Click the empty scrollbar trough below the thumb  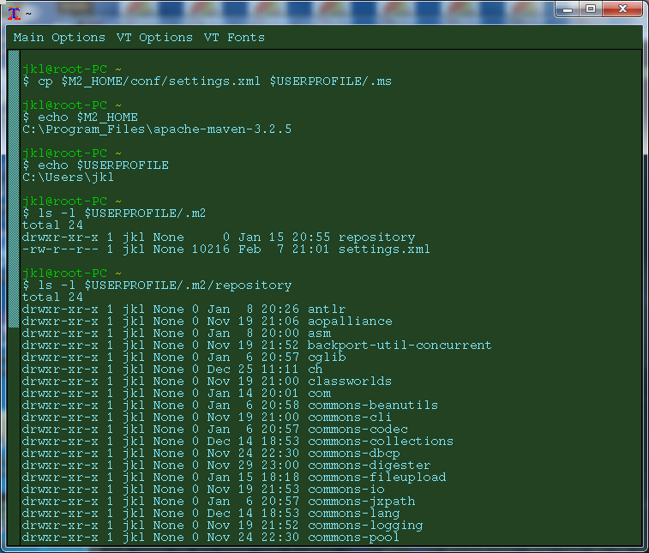tap(13, 429)
